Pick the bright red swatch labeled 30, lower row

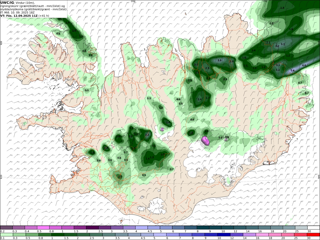pos(313,235)
